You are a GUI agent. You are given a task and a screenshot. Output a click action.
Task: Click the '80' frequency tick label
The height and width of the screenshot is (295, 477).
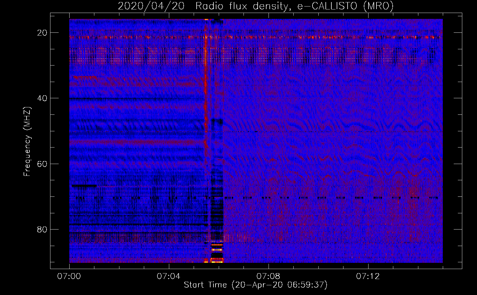(x=42, y=229)
